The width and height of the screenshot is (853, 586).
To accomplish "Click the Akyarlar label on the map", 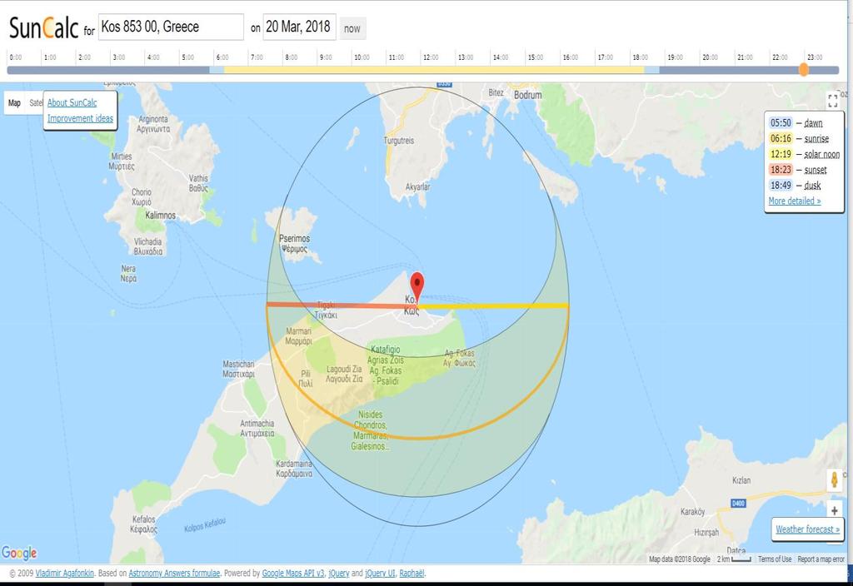I will [x=418, y=187].
